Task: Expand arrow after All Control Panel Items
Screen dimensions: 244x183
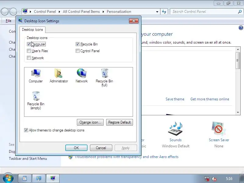Action: click(x=103, y=12)
